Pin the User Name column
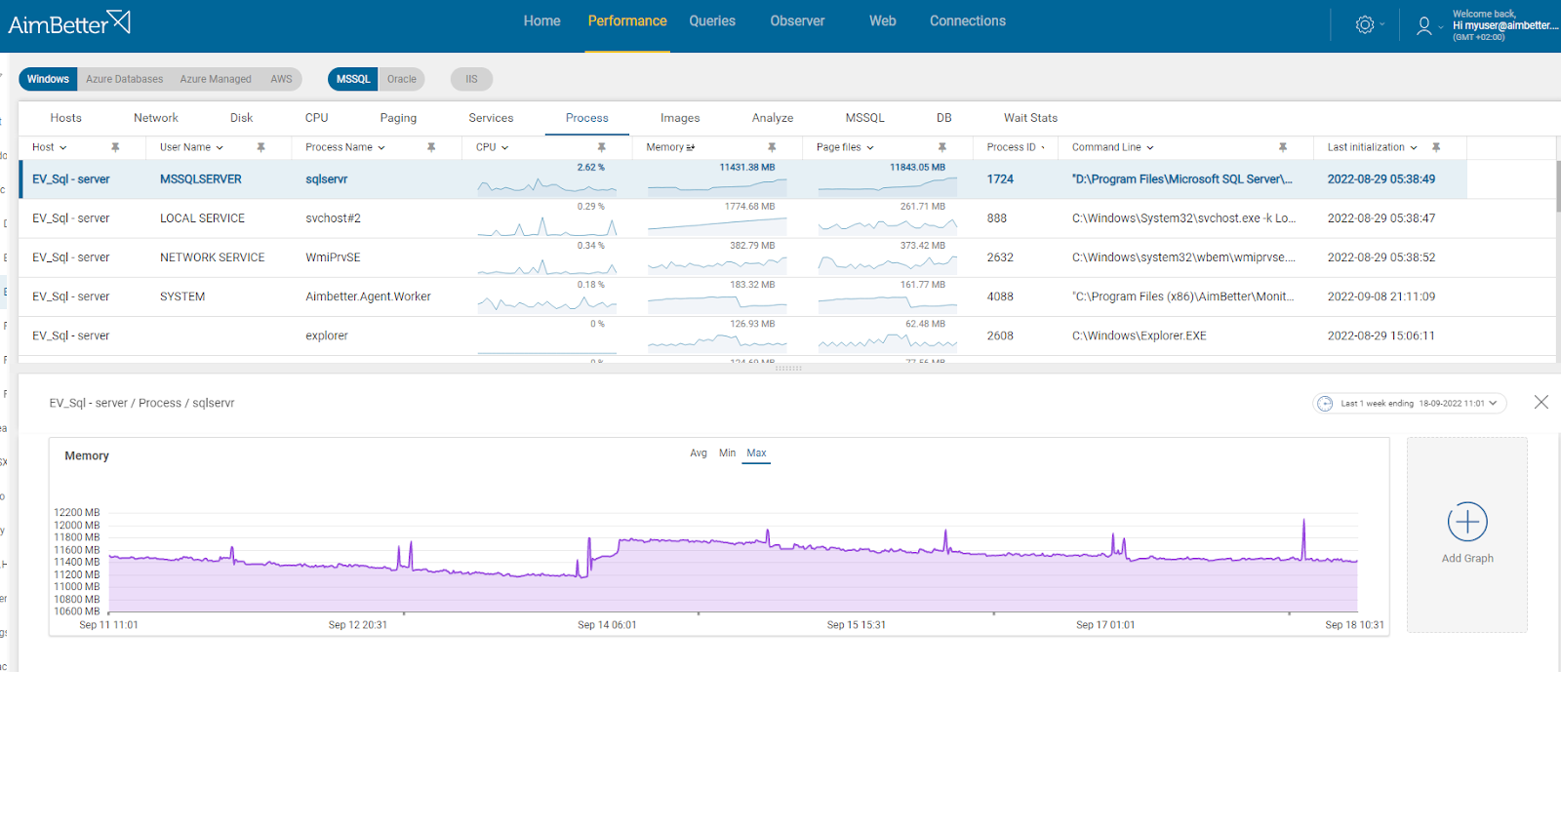Screen dimensions: 1561x827 [260, 147]
